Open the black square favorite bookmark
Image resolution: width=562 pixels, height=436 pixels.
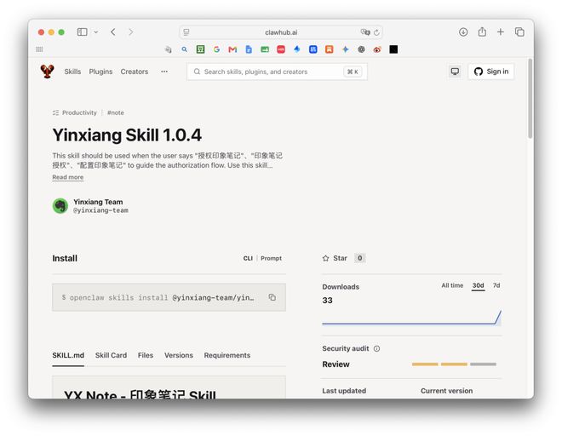393,49
